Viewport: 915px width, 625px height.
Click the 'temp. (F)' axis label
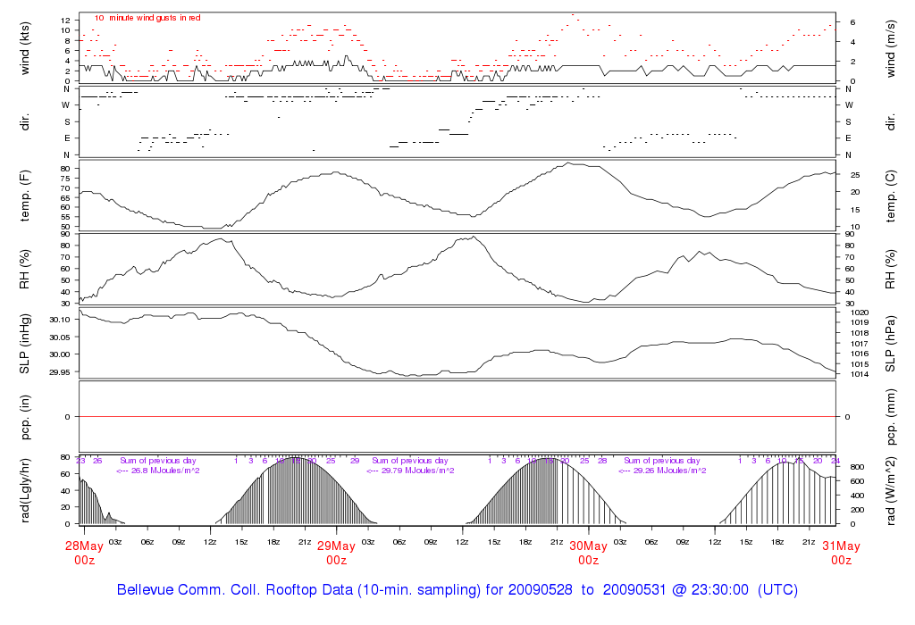[x=24, y=196]
